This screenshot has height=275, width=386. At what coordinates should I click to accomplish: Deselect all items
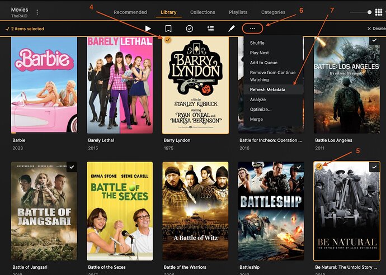pyautogui.click(x=376, y=29)
